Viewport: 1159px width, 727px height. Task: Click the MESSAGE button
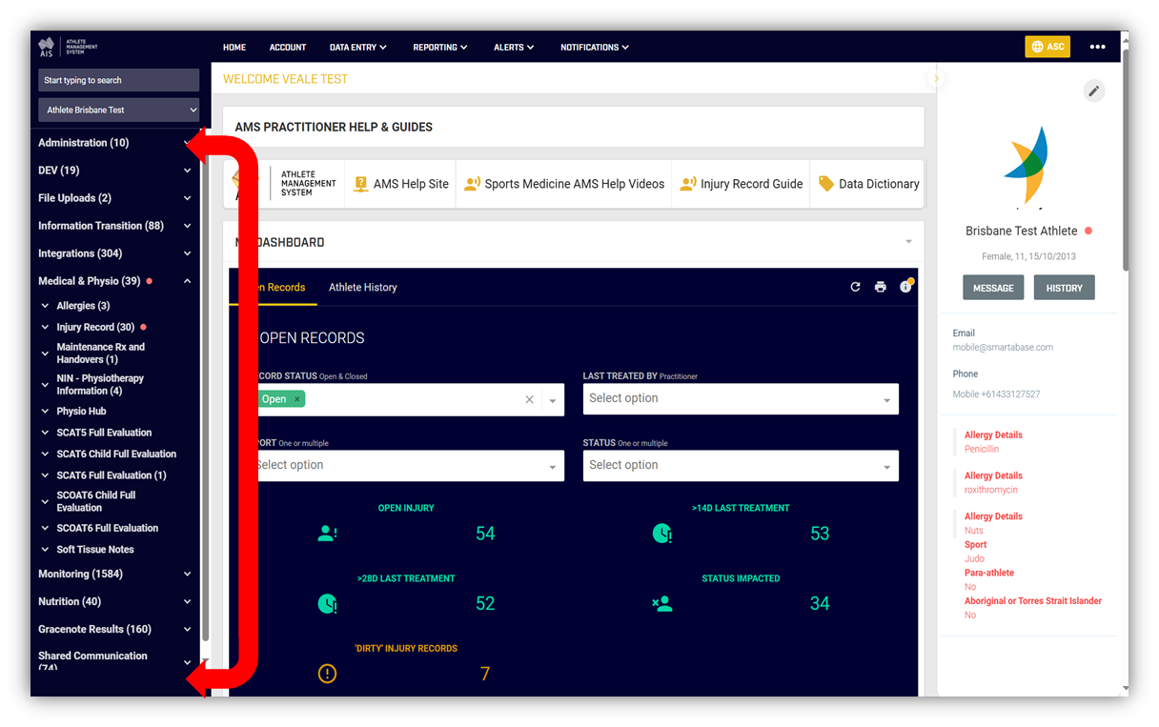coord(993,287)
